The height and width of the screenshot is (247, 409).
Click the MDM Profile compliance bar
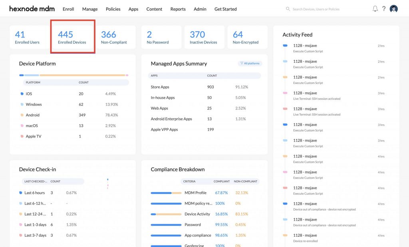coord(166,193)
